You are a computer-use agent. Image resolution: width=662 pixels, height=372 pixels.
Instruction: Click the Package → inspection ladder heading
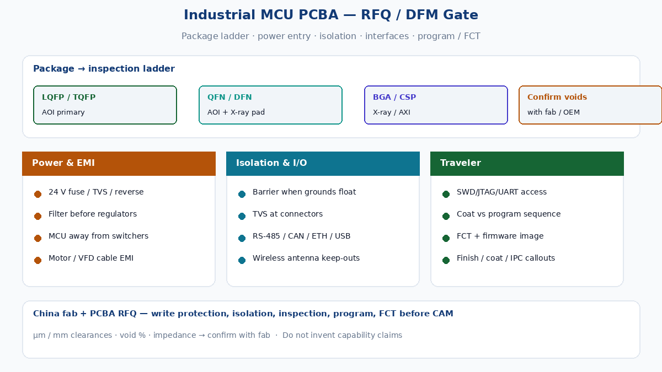click(x=104, y=69)
